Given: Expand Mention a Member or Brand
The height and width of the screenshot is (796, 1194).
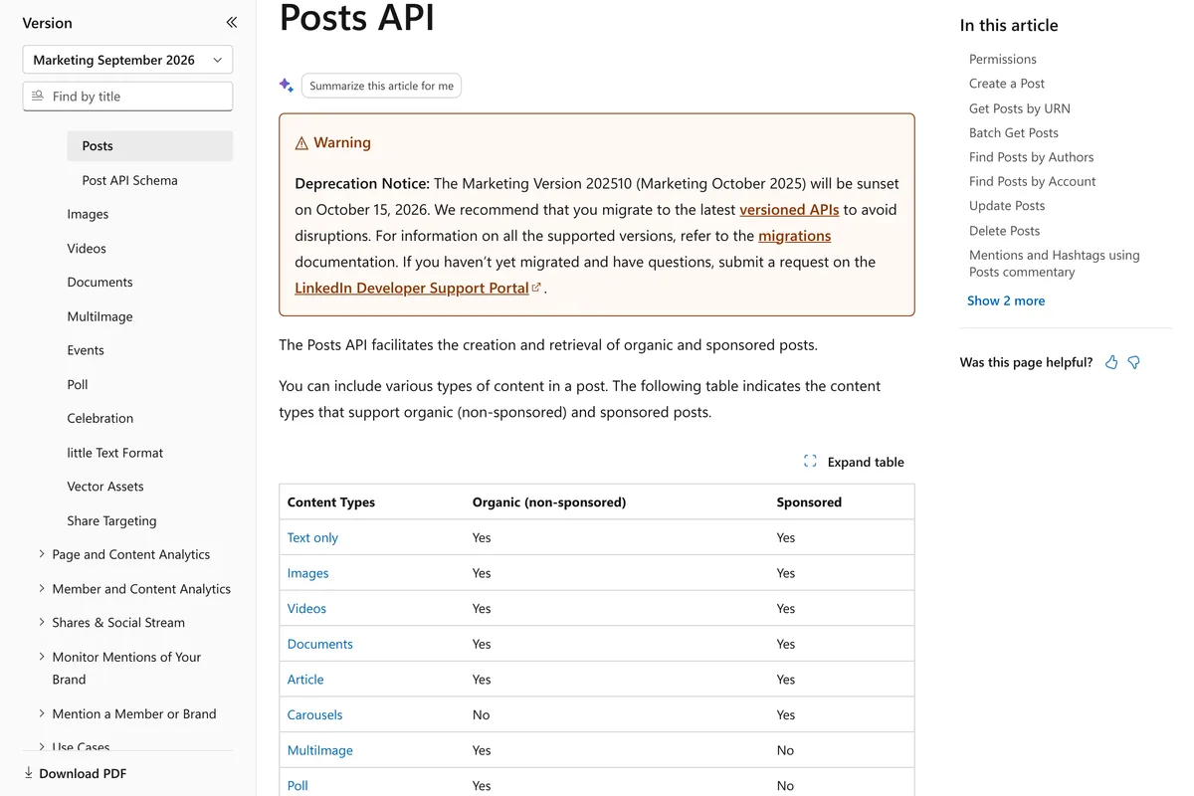Looking at the screenshot, I should pos(41,713).
